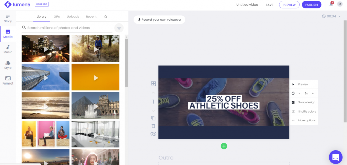Click the UPGRADE button
Screen dimensions: 347x165
click(x=42, y=4)
